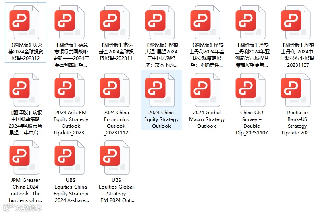This screenshot has height=214, width=316.
Task: Click the file name 【翻译版】摩根士丹利2024年亚洲新兴市场权益
Action: (x=252, y=55)
